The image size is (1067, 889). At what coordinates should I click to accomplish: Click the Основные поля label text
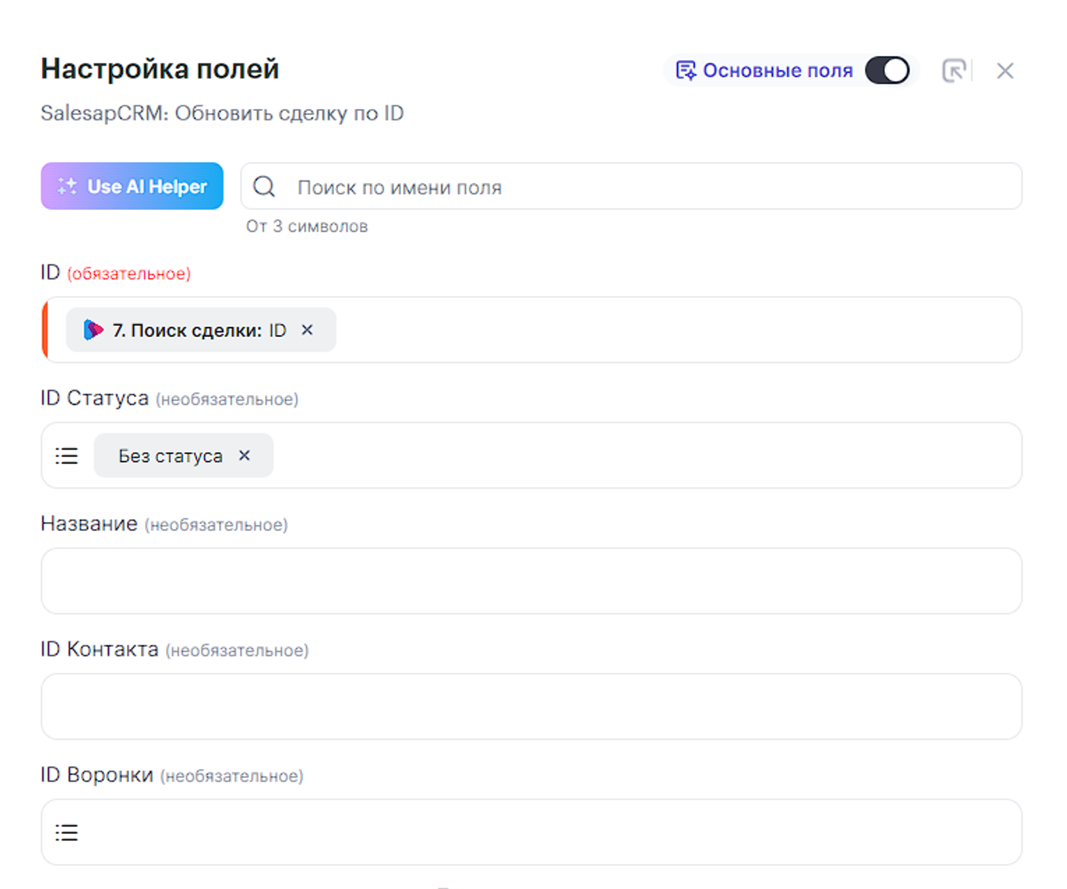[x=777, y=70]
